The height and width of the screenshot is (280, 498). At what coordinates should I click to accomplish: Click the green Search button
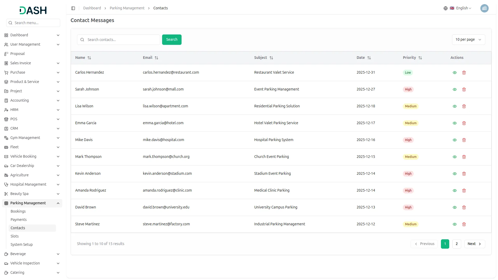[172, 40]
